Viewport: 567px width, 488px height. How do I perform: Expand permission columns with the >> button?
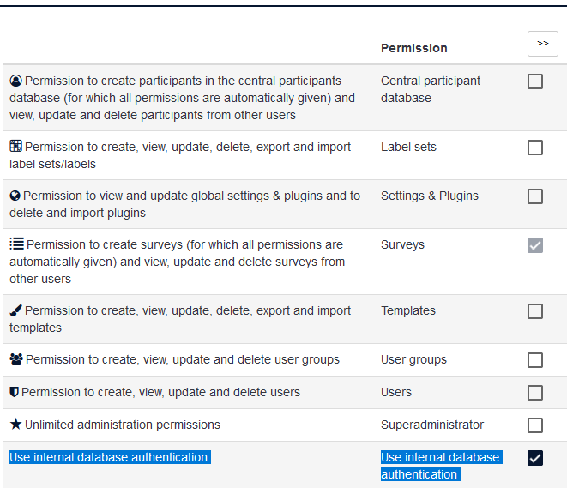click(542, 44)
